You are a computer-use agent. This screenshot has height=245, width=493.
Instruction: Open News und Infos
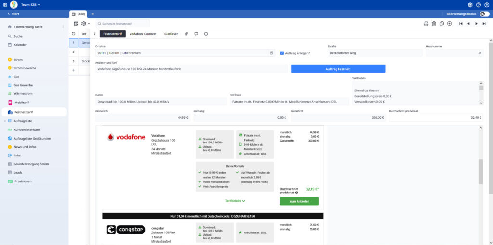25,147
